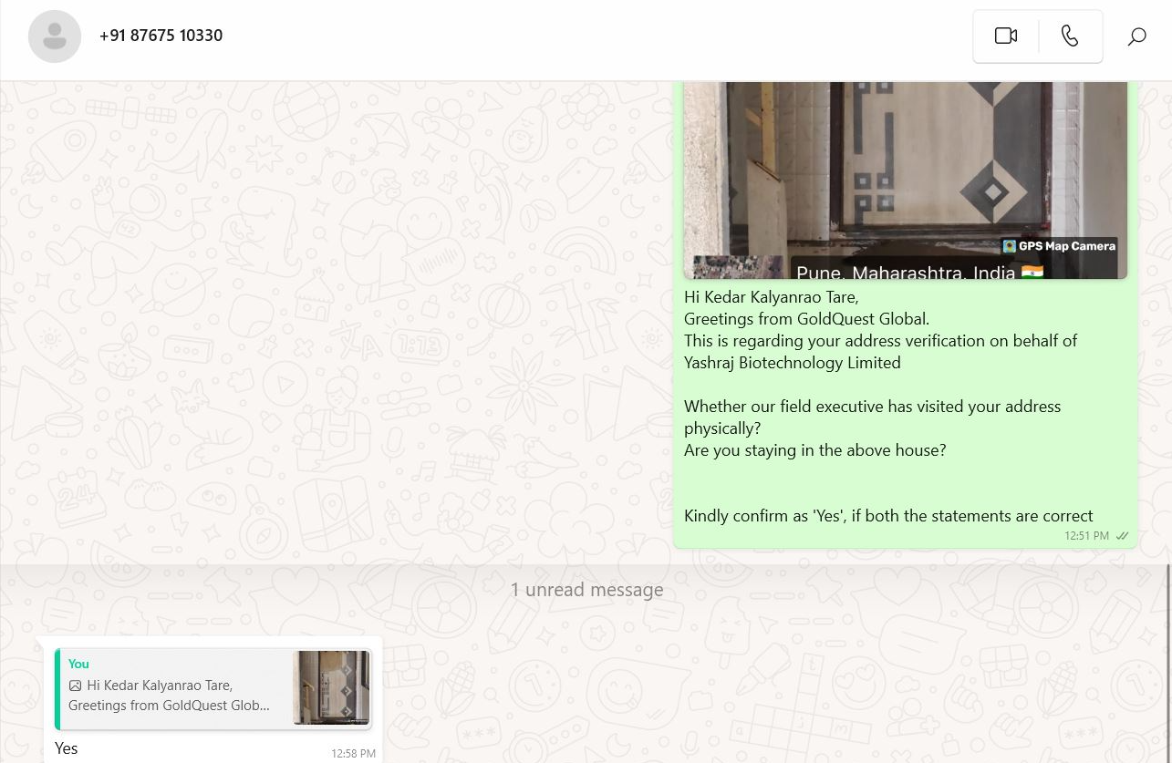Click the '1 unread message' divider
The width and height of the screenshot is (1172, 763).
point(586,590)
